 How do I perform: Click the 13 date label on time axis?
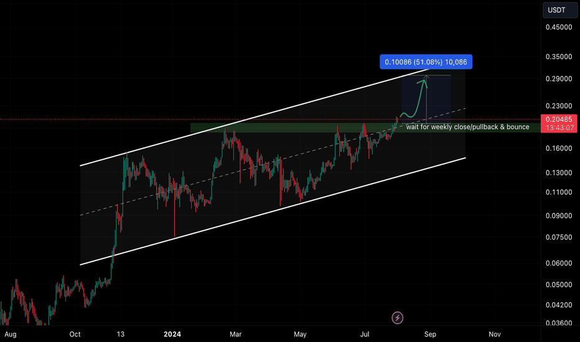click(x=121, y=335)
